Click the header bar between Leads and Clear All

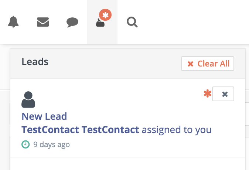point(114,64)
